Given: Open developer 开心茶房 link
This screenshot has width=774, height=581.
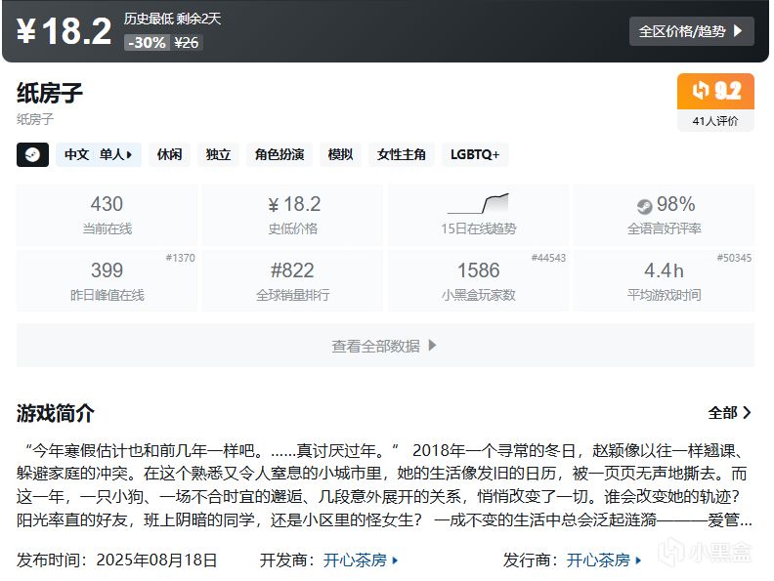Looking at the screenshot, I should coord(361,560).
